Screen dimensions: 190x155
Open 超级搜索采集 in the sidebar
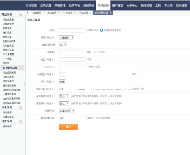pos(9,85)
